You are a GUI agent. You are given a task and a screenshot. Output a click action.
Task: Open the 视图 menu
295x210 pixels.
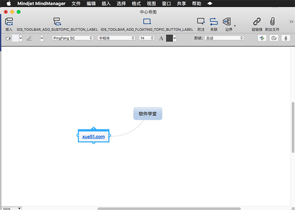pos(151,3)
